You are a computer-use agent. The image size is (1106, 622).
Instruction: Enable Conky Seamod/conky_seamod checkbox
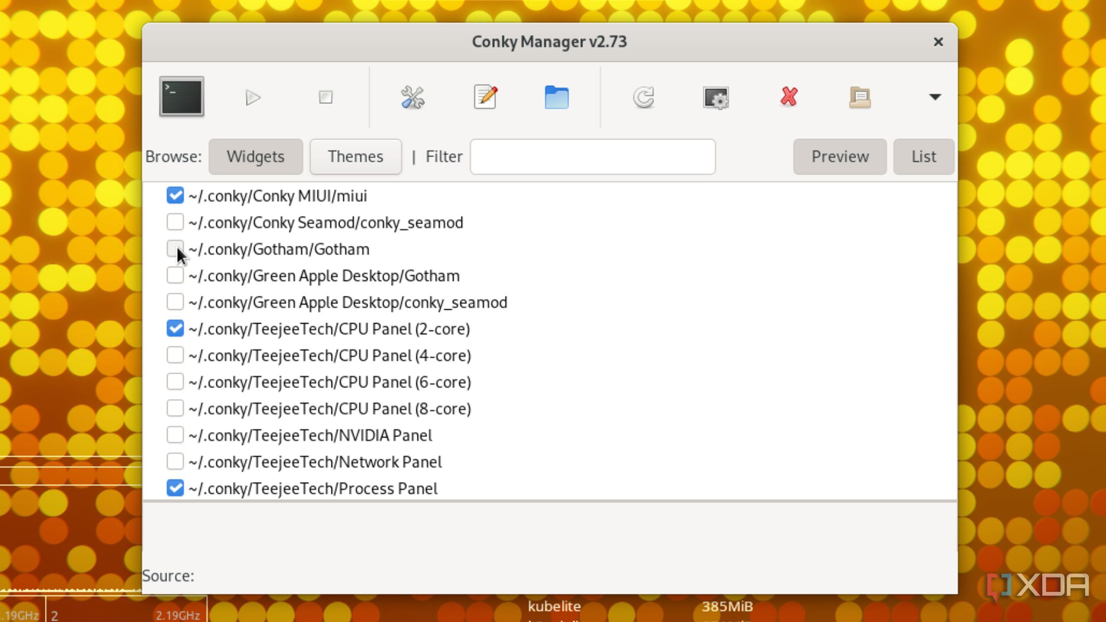pos(175,222)
